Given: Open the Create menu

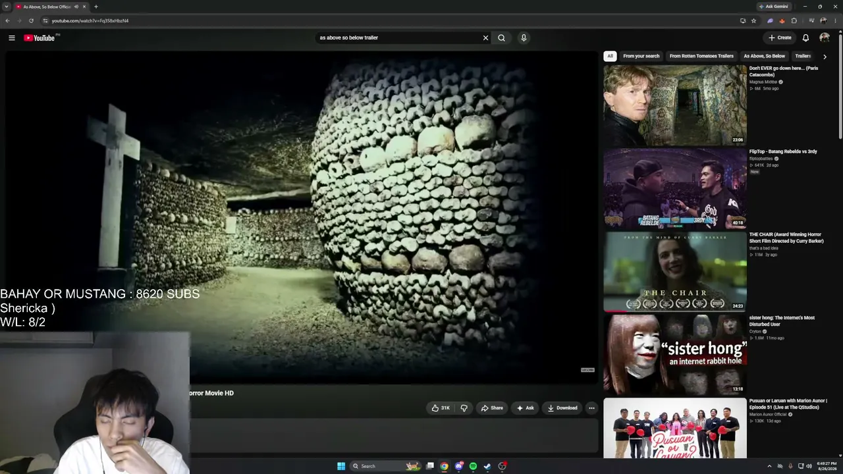Looking at the screenshot, I should point(780,38).
